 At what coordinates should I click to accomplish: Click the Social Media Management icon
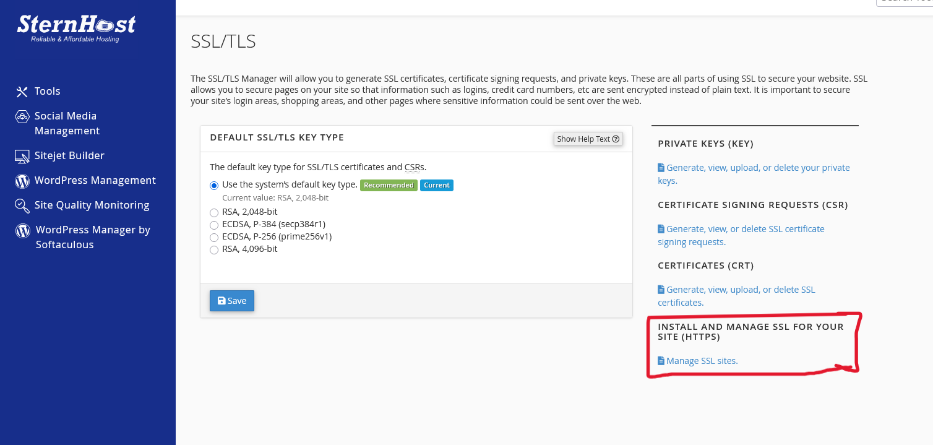click(x=22, y=116)
